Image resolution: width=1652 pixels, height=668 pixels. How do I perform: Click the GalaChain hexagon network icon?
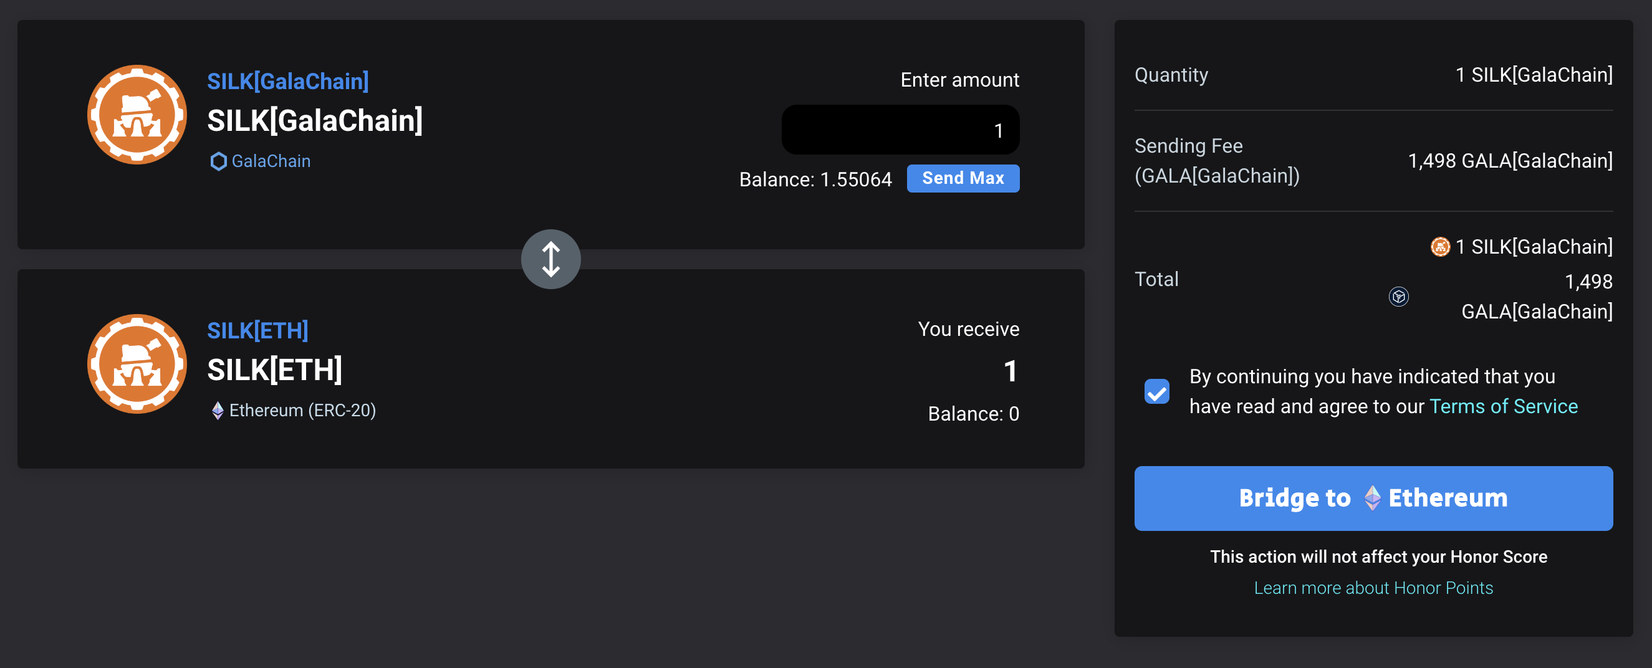click(218, 161)
